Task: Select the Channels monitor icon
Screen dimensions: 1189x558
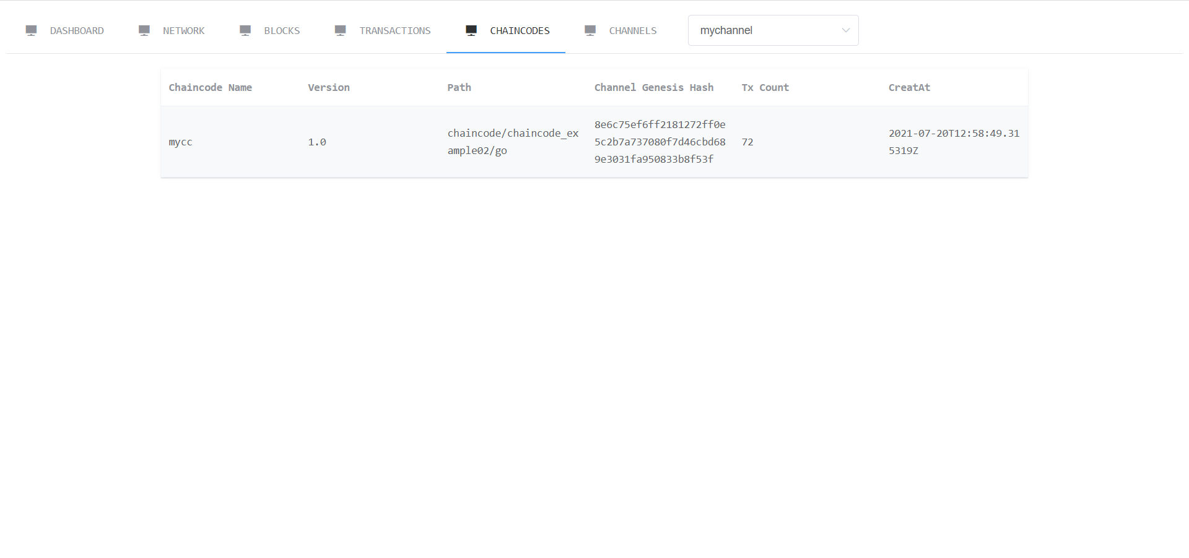Action: pos(590,30)
